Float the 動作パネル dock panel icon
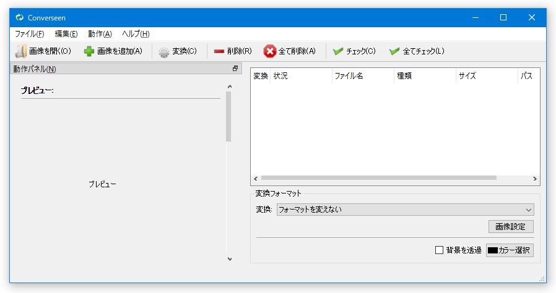 point(235,69)
